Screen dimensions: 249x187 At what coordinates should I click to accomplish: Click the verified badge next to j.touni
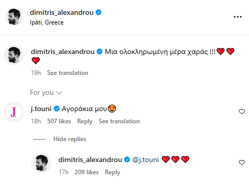point(57,109)
